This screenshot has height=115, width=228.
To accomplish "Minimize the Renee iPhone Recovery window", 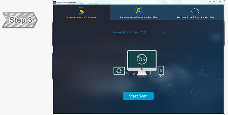I will pyautogui.click(x=210, y=2).
